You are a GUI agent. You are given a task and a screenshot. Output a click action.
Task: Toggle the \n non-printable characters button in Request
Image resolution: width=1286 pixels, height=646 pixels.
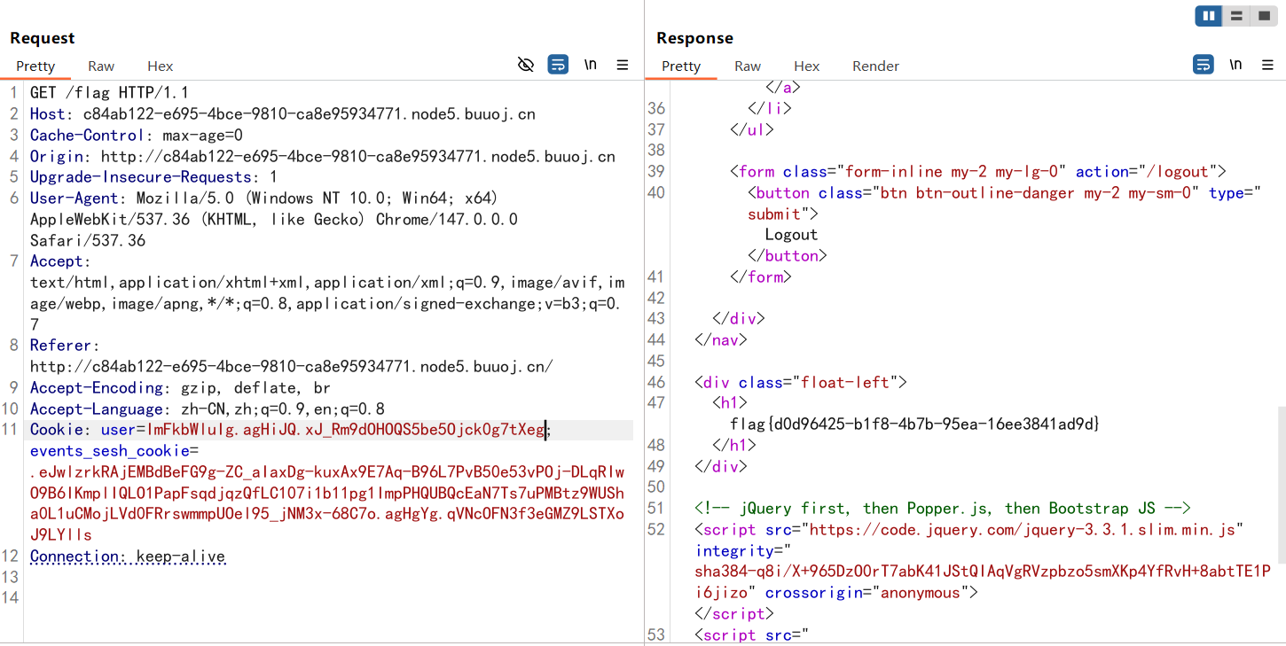pos(591,65)
